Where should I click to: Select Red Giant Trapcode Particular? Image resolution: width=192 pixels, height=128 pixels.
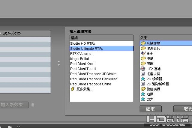coord(101,79)
